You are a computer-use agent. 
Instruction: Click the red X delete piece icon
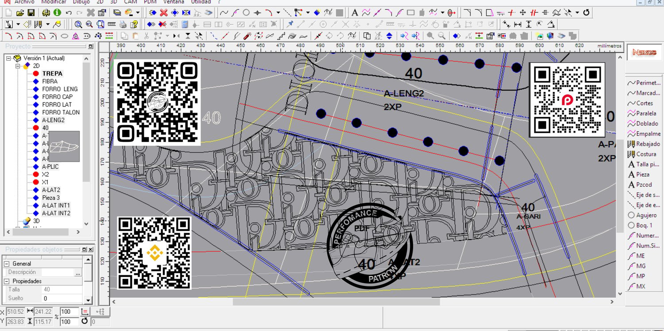coord(164,12)
